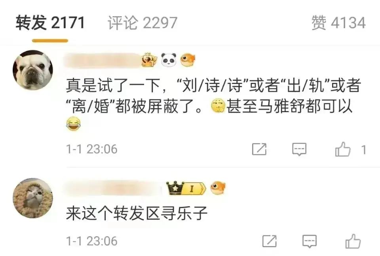Reply to the 来这个转发区寻乐子 comment
The image size is (380, 256).
pyautogui.click(x=310, y=241)
